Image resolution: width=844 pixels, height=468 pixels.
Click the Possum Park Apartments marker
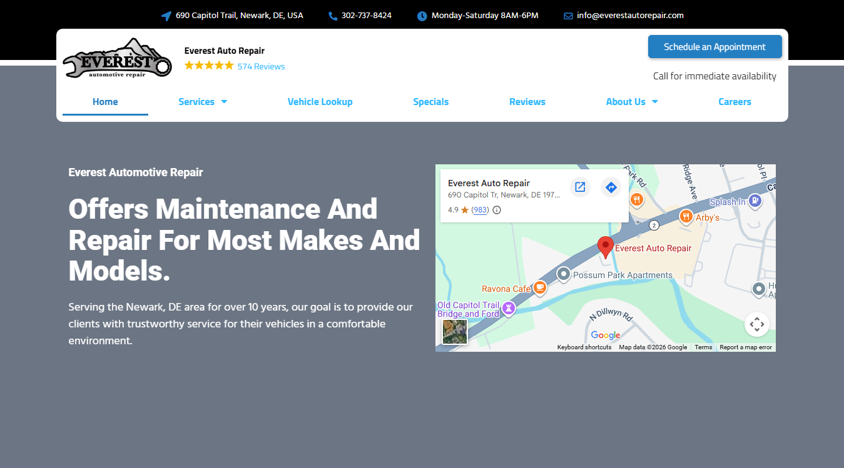coord(564,274)
